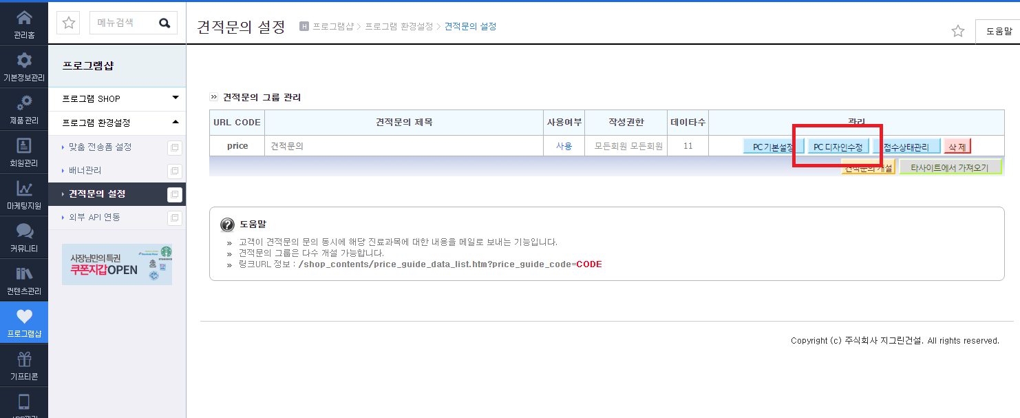The height and width of the screenshot is (418, 1020).
Task: Click the 쿠폰지갑 OPEN banner
Action: [117, 264]
